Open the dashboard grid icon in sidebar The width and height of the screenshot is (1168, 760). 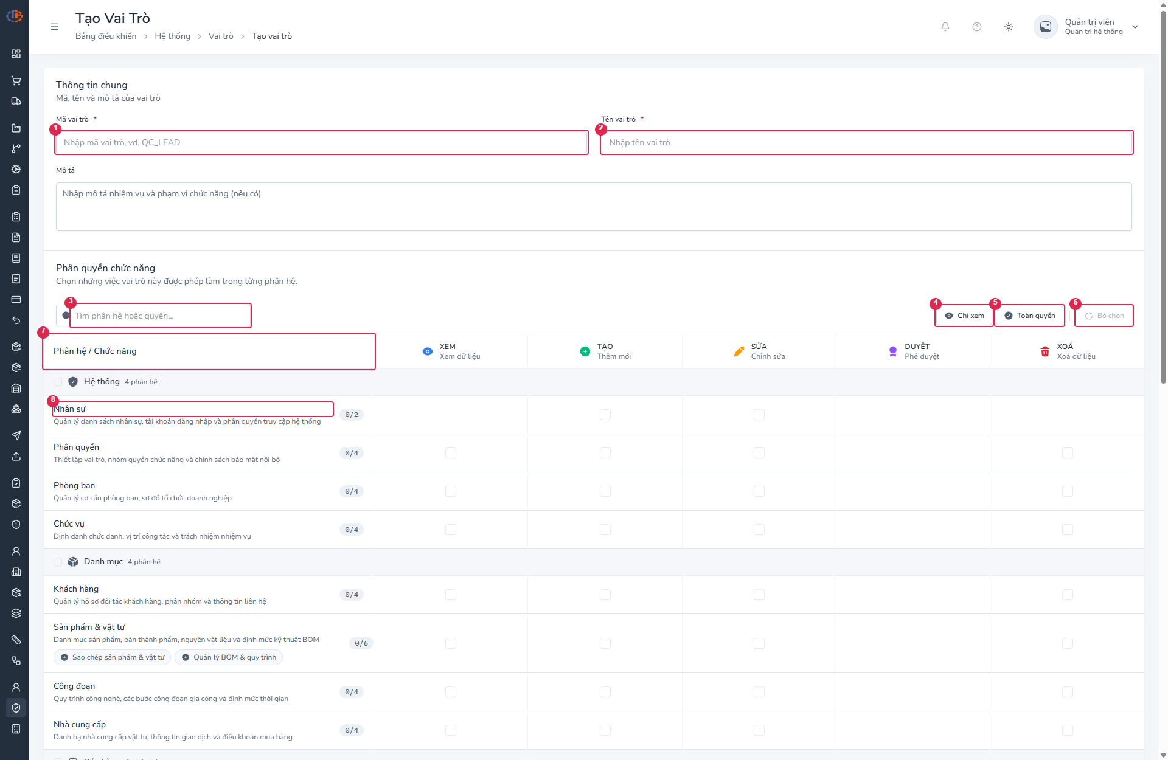(x=16, y=54)
